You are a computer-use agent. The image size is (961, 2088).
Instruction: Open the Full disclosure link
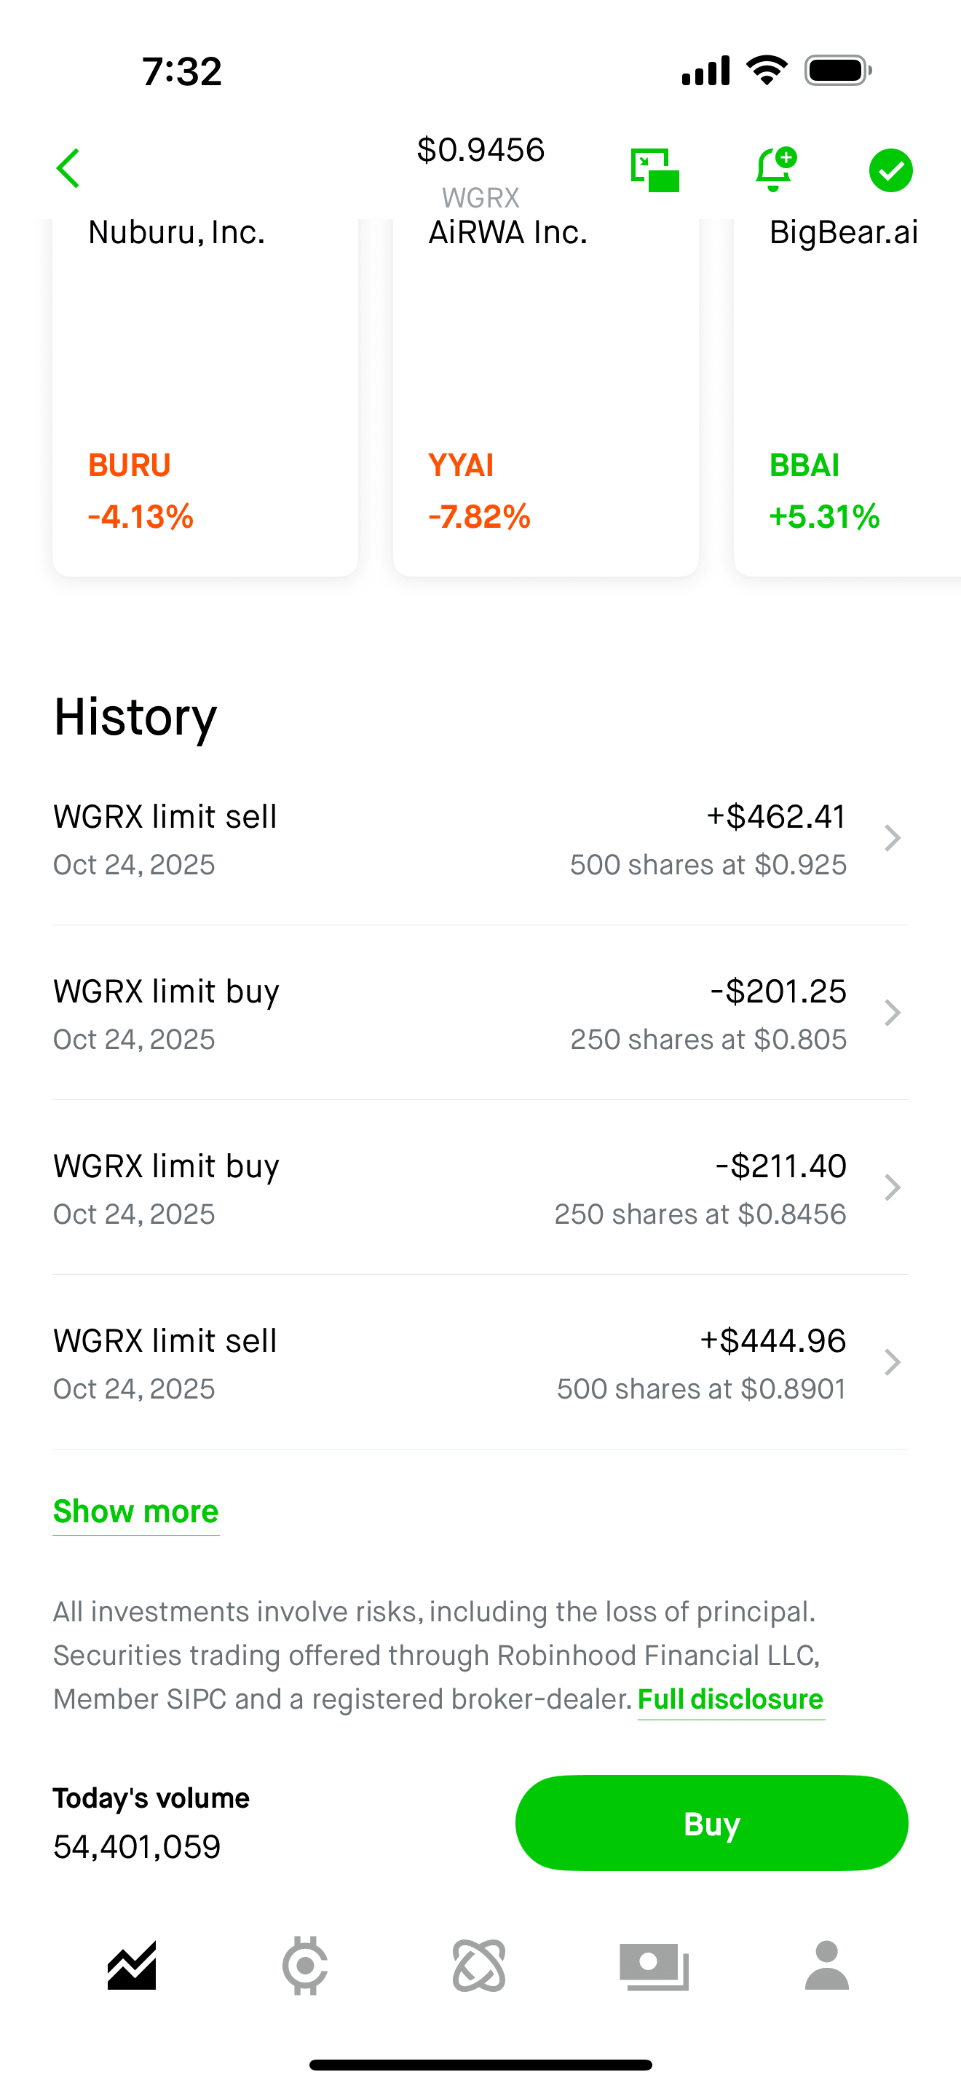click(x=730, y=1699)
